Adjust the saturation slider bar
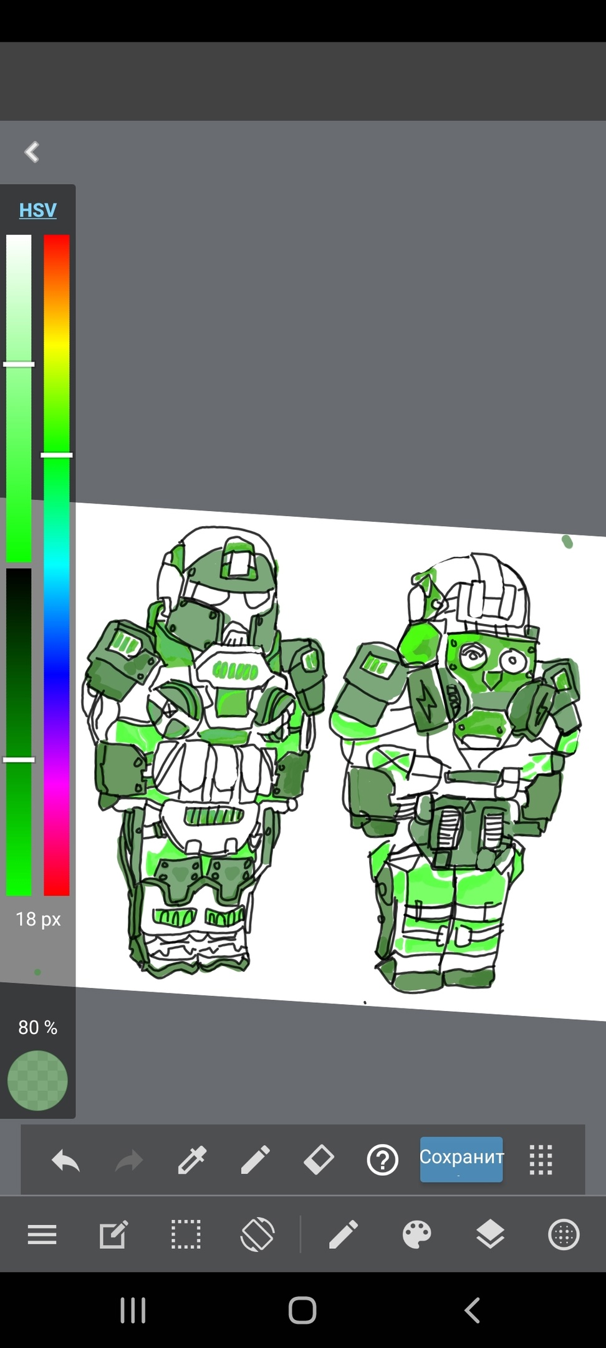 pyautogui.click(x=19, y=398)
